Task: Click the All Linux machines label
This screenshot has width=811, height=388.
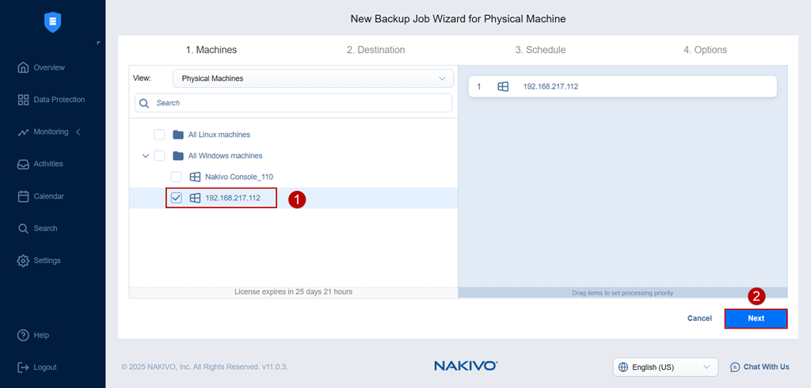Action: pyautogui.click(x=219, y=135)
